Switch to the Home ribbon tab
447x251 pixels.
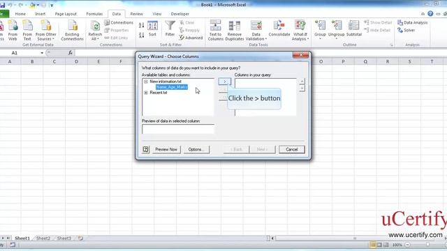coord(20,14)
